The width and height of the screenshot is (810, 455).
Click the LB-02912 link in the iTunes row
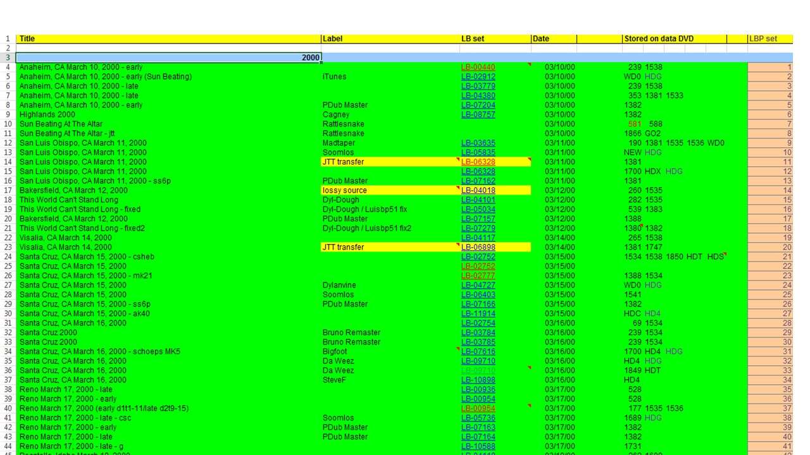(x=478, y=76)
